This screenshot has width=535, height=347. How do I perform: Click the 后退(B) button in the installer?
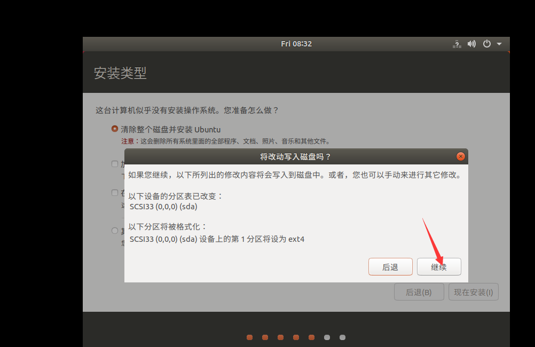pyautogui.click(x=419, y=292)
